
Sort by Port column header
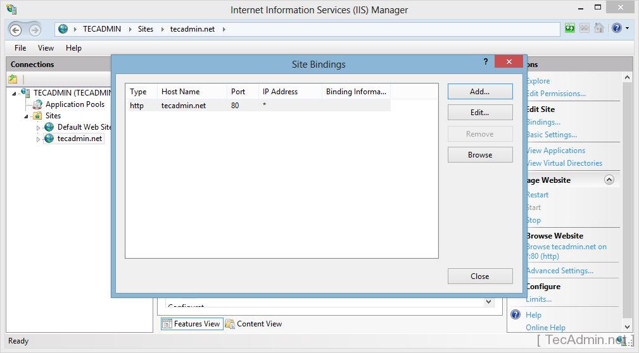click(243, 92)
